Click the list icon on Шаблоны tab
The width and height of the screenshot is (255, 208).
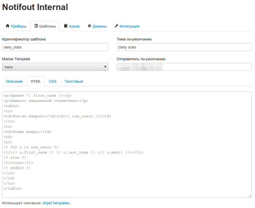(x=36, y=26)
